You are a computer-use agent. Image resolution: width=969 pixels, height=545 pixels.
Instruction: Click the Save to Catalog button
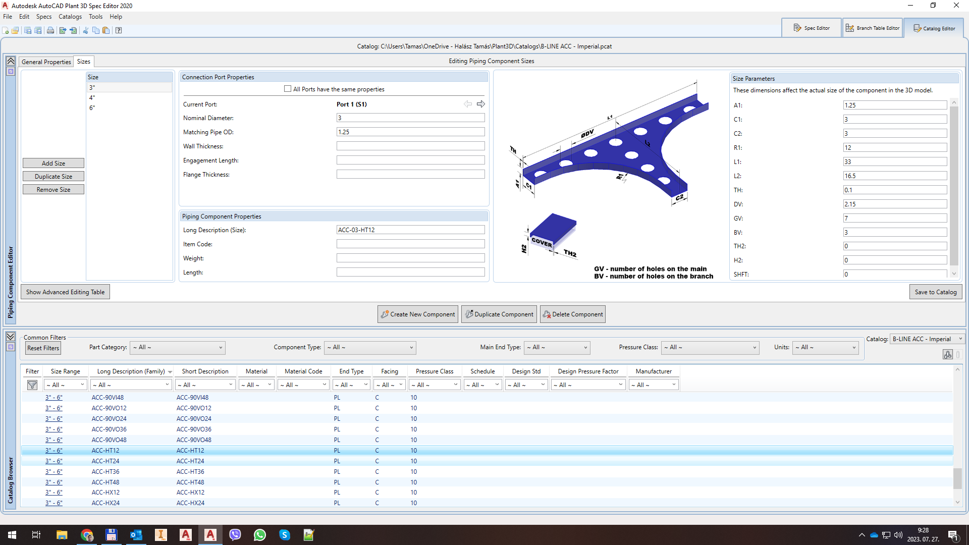935,292
